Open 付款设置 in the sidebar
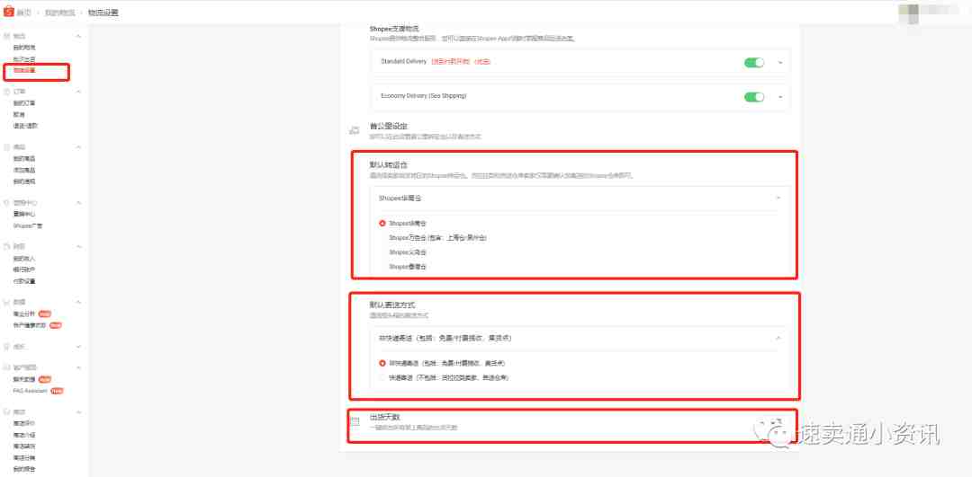This screenshot has height=477, width=972. [24, 281]
